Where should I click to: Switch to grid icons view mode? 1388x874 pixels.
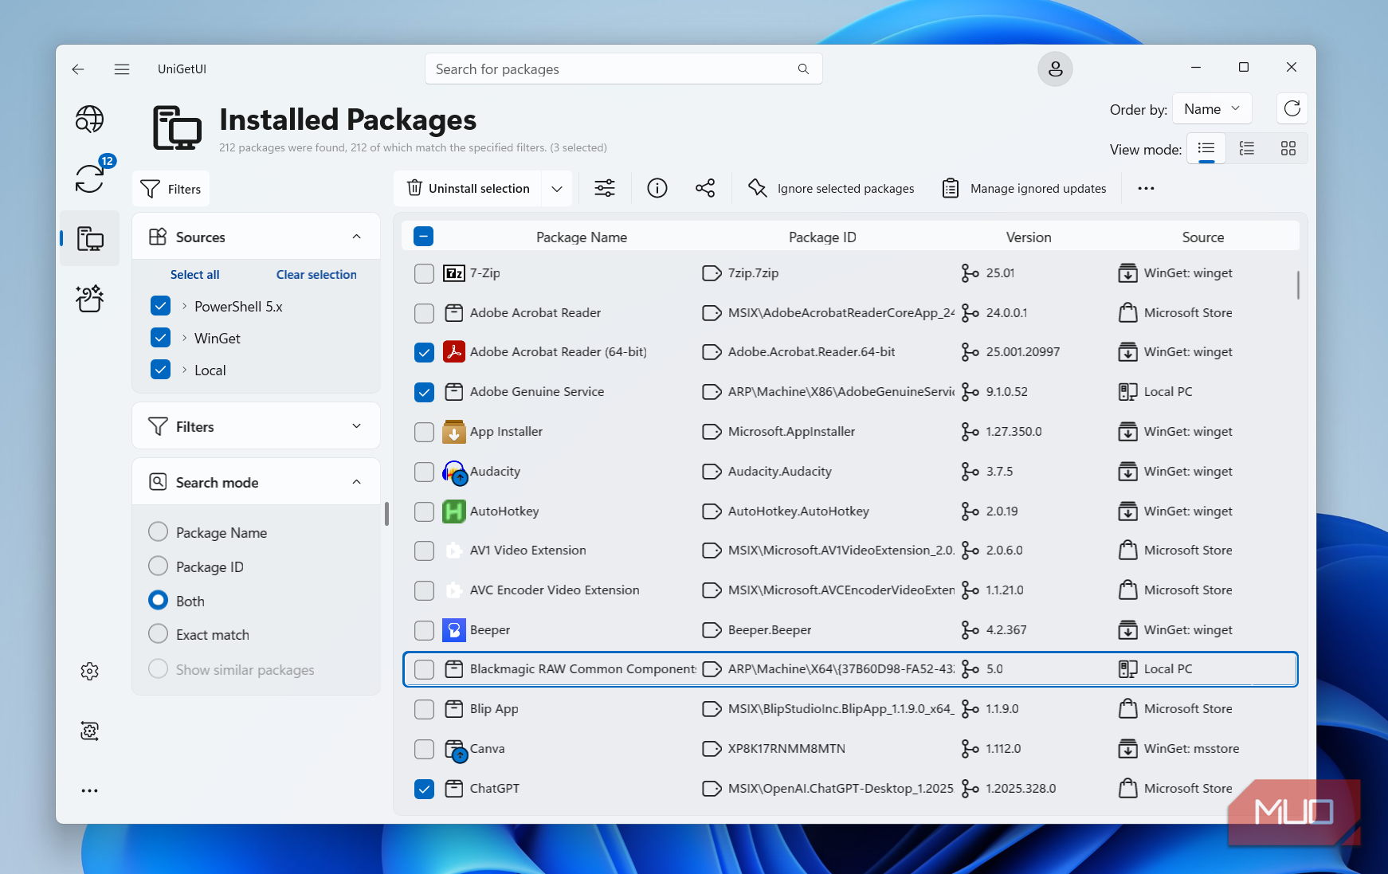click(1288, 148)
